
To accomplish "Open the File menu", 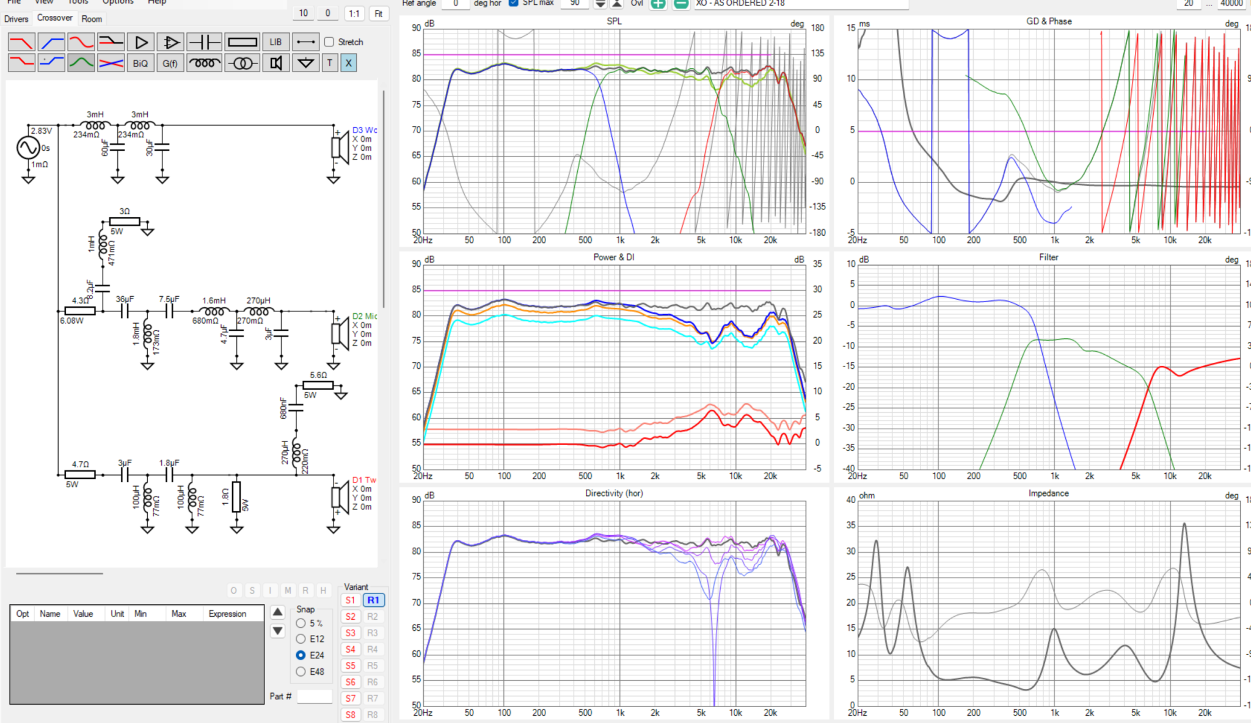I will pos(13,2).
